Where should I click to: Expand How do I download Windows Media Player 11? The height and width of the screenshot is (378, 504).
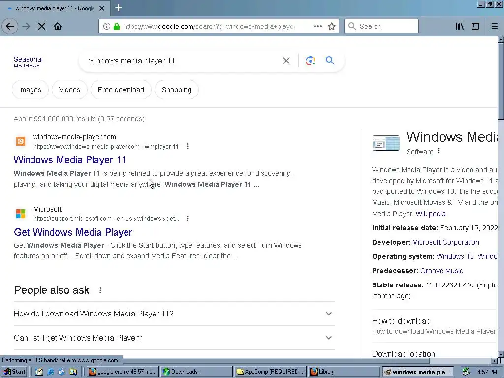coord(174,314)
